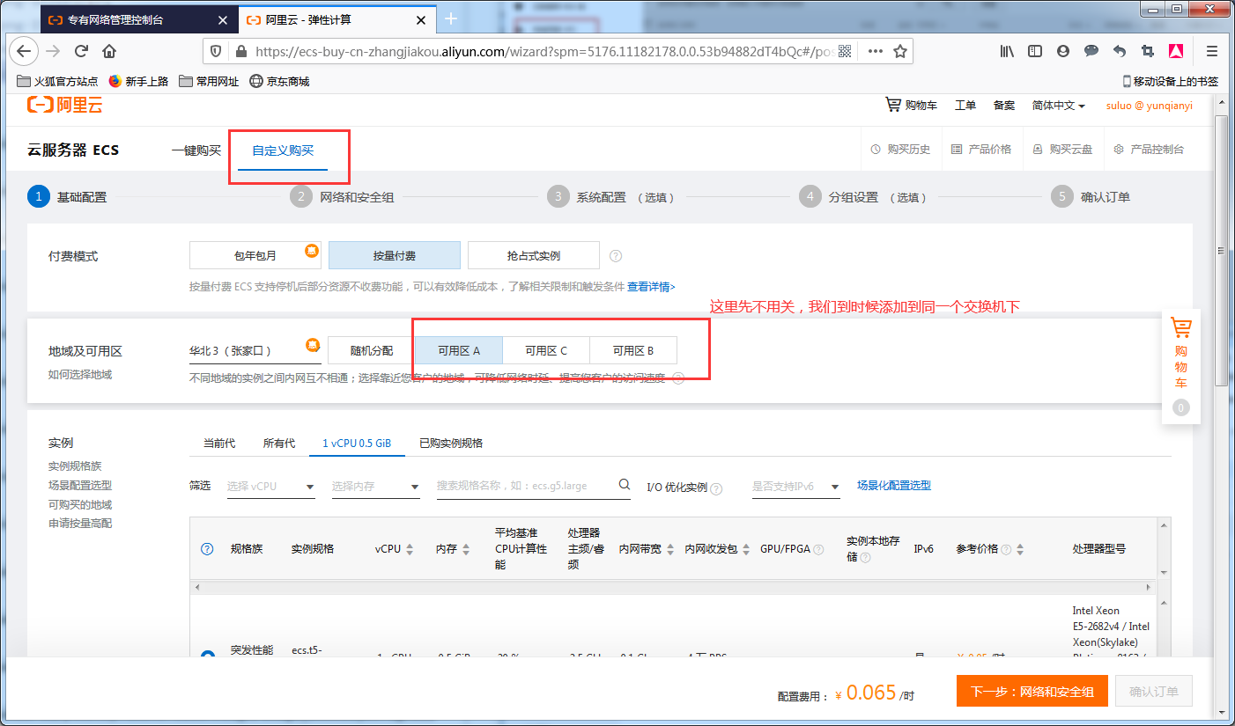Expand the 选择 vCPU dropdown

[271, 487]
